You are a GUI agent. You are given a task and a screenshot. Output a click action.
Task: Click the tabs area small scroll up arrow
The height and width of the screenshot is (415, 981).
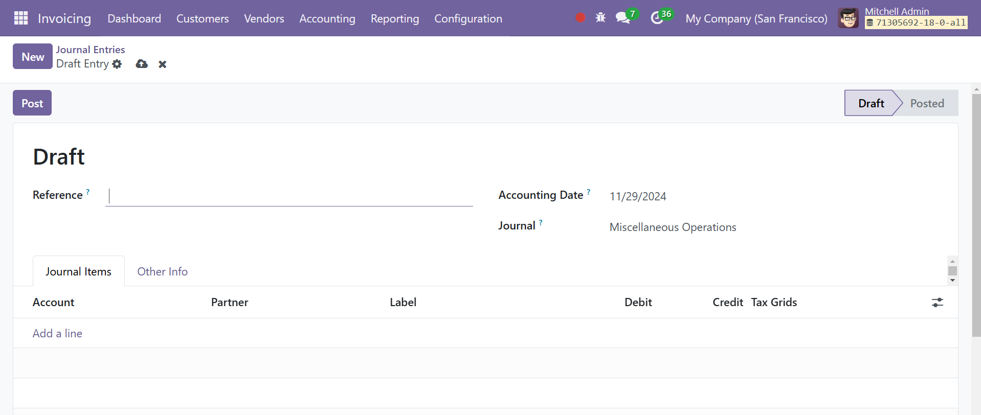coord(952,261)
